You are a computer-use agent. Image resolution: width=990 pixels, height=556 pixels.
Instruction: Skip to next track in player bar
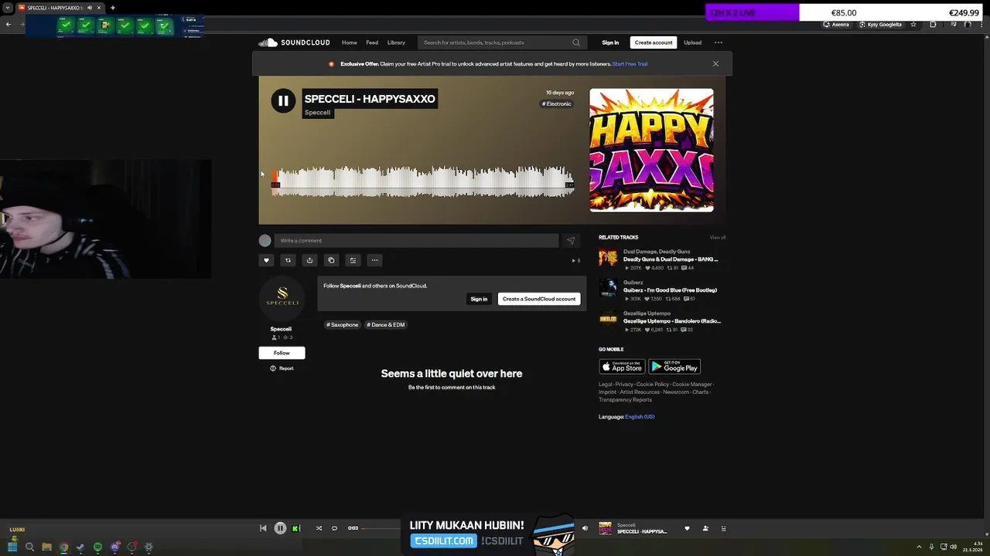(x=296, y=528)
